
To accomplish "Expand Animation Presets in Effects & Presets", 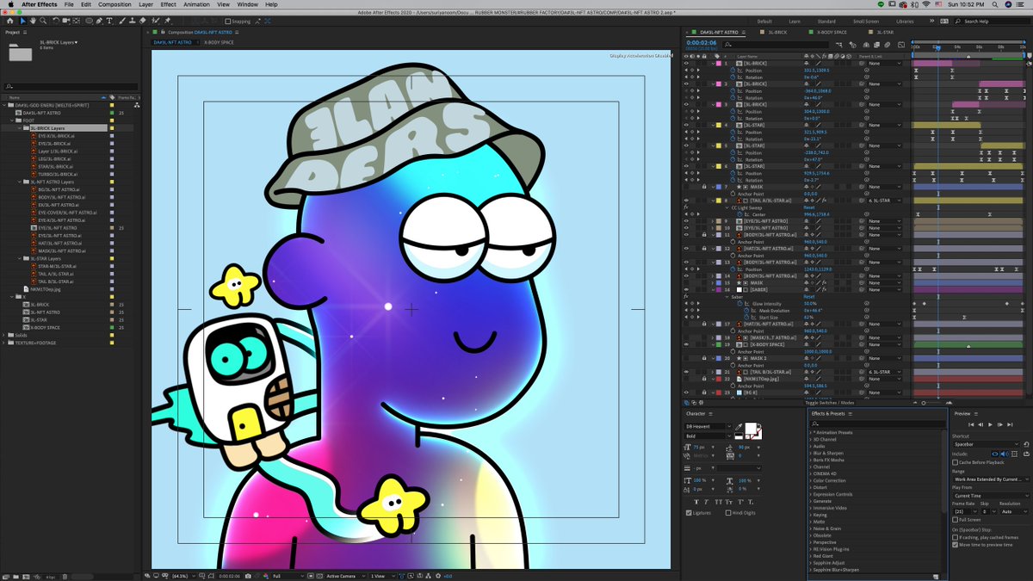I will (x=811, y=433).
